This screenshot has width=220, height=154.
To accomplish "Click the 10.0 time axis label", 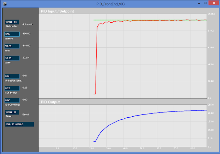I will tap(75, 149).
